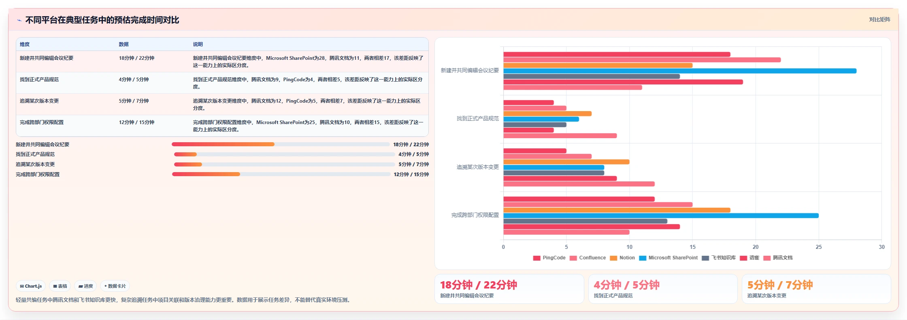
Task: Click description mentioning Microsoft SharePoint为25
Action: point(308,126)
